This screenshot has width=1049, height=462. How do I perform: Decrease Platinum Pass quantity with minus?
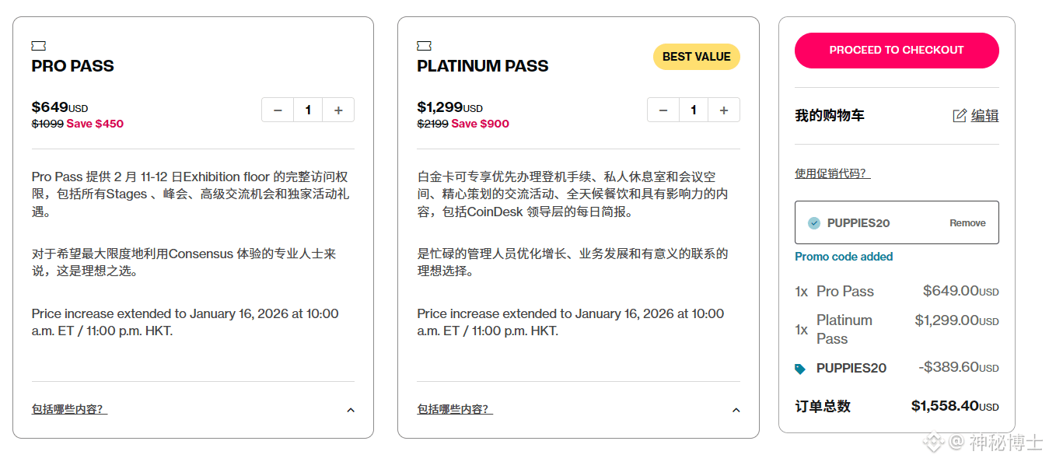coord(663,110)
